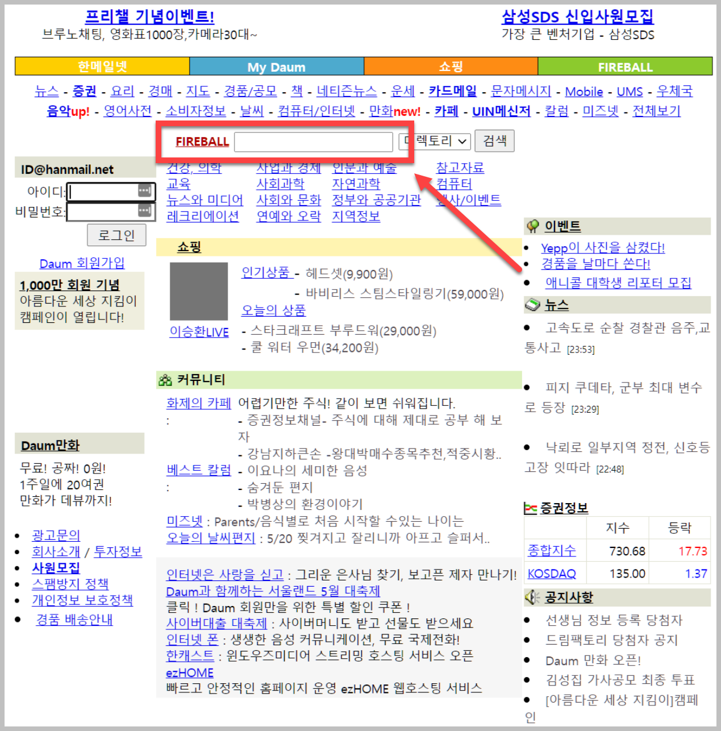Viewport: 721px width, 731px height.
Task: Click the 공지사항 speaker icon
Action: 532,597
